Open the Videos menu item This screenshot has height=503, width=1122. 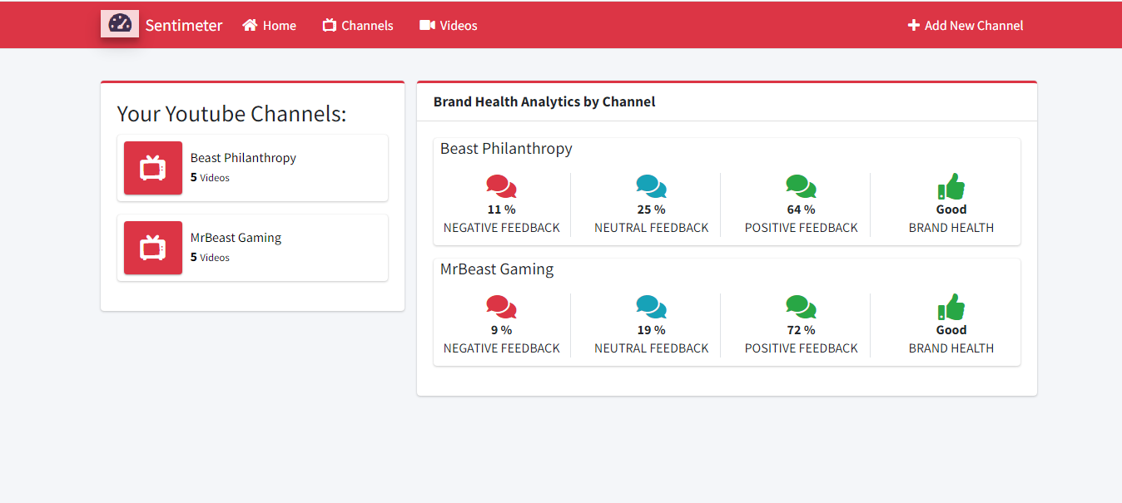pyautogui.click(x=449, y=26)
